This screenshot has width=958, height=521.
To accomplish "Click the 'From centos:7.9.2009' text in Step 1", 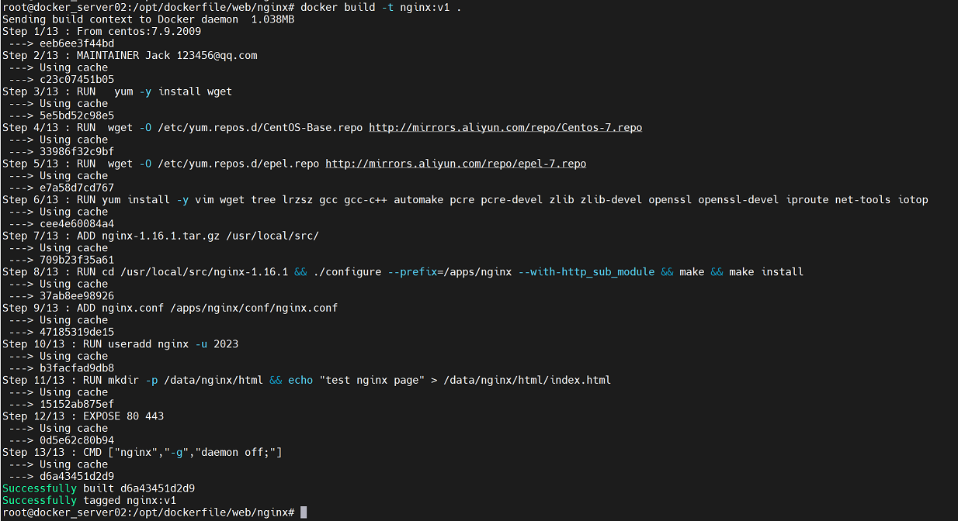I will tap(139, 31).
